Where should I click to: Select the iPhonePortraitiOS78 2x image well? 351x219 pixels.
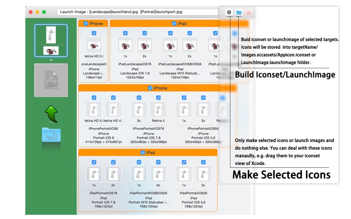(x=139, y=109)
